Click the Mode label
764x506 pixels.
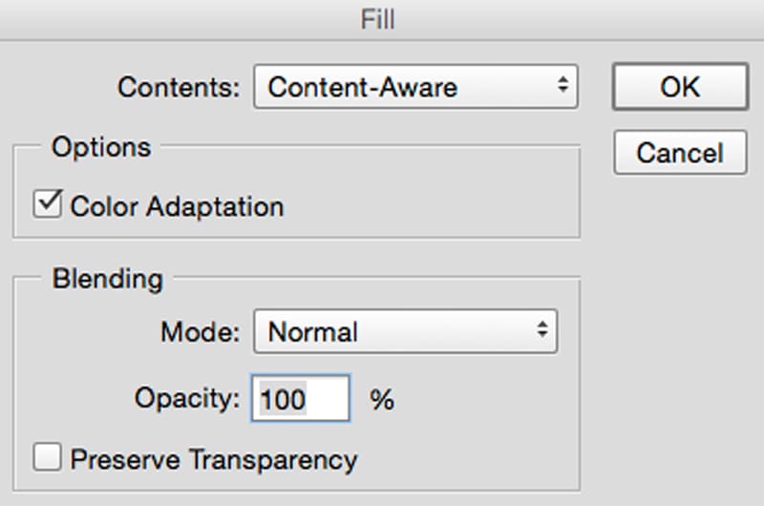click(201, 332)
